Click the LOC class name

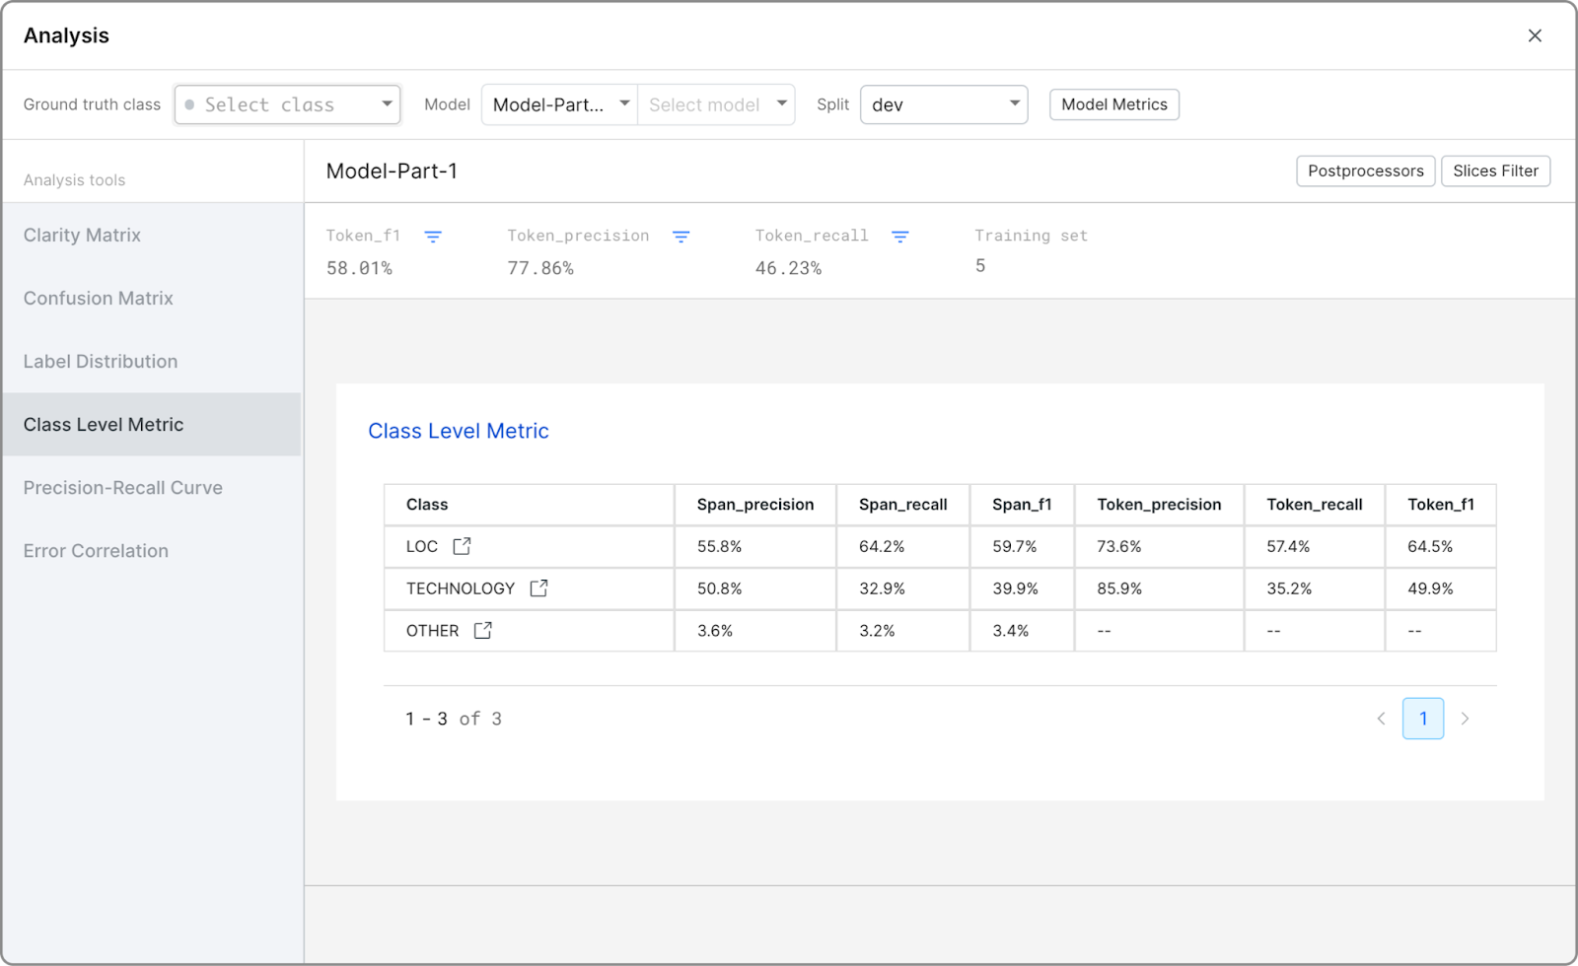[422, 546]
